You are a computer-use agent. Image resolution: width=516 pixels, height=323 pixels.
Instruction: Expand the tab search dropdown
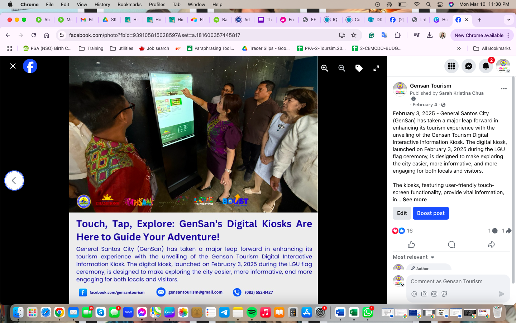coord(509,20)
